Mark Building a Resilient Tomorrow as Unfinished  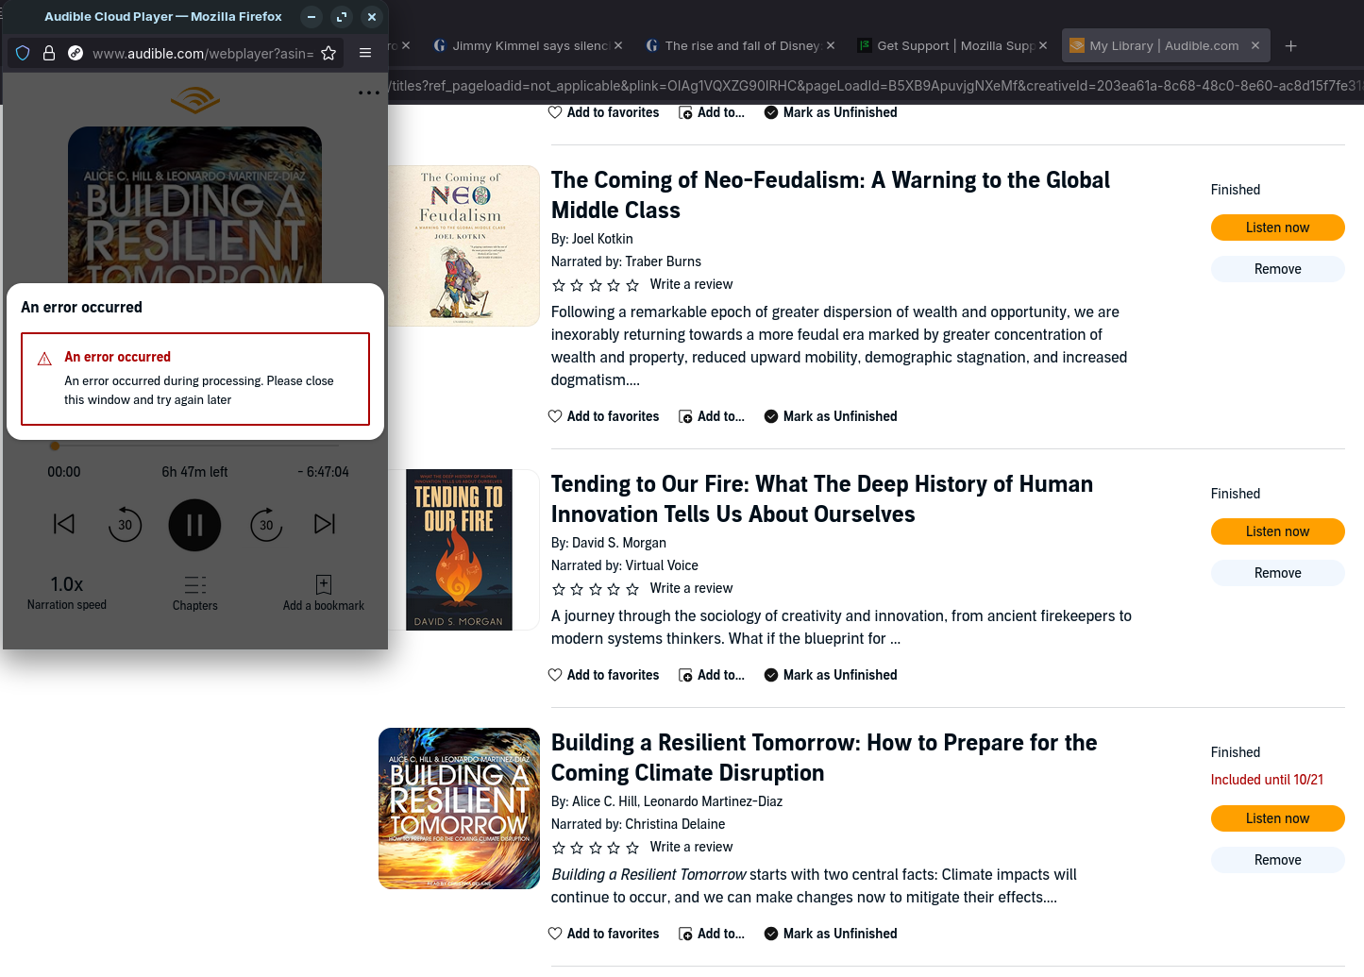tap(831, 934)
